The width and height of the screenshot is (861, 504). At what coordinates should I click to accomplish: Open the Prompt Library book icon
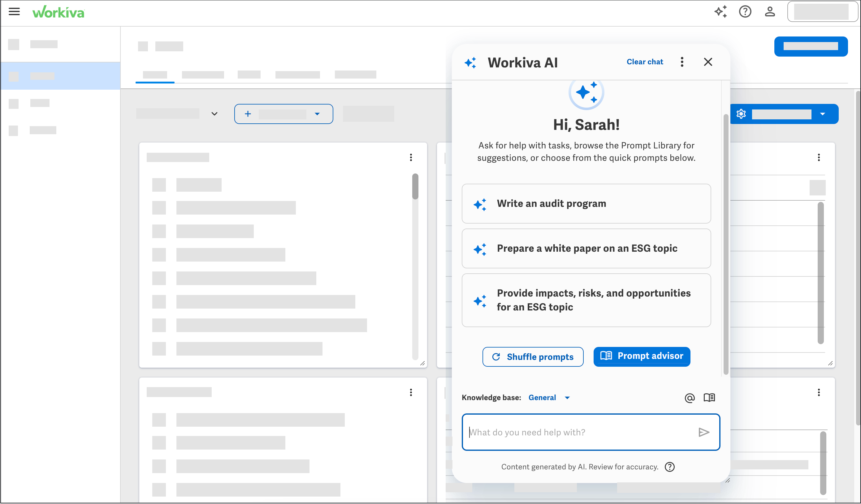point(709,397)
